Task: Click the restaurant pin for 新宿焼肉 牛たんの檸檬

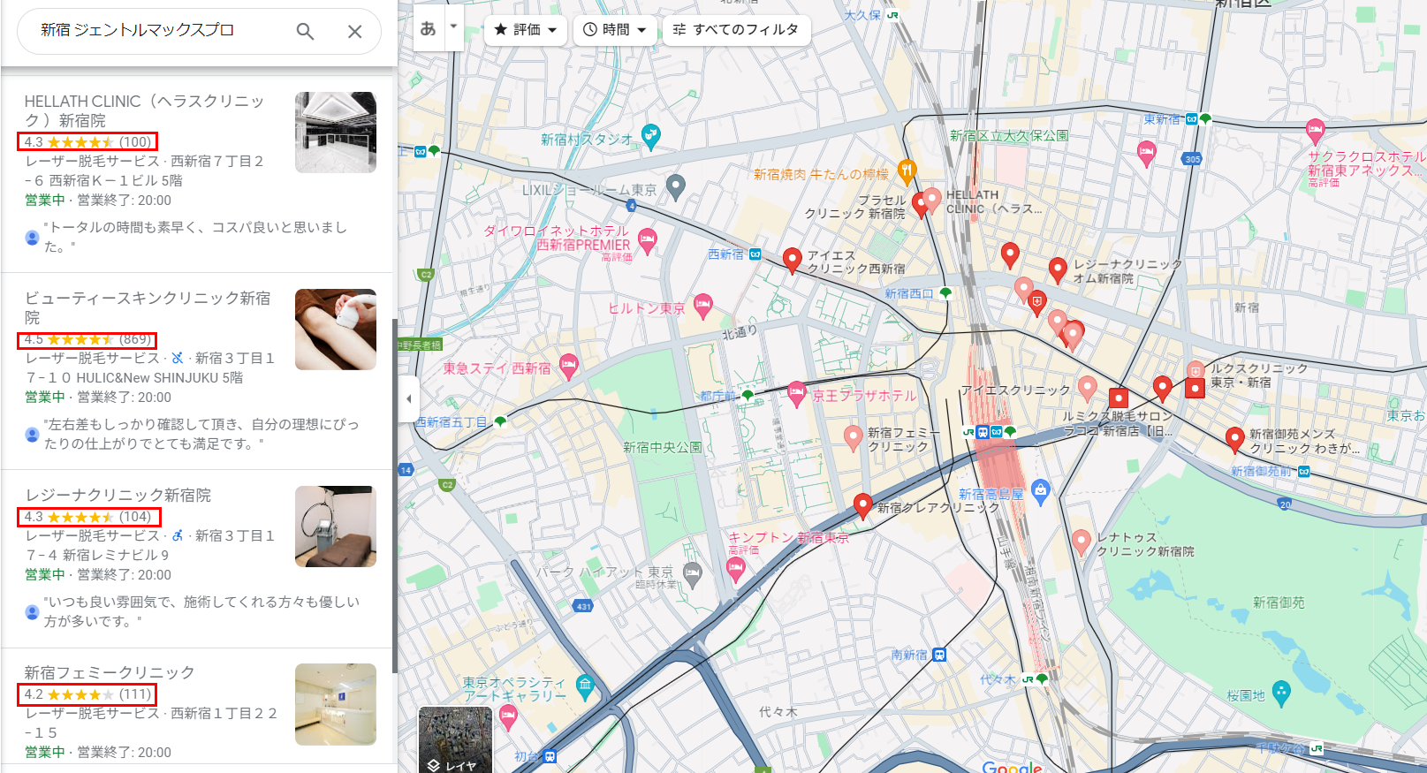Action: (x=907, y=171)
